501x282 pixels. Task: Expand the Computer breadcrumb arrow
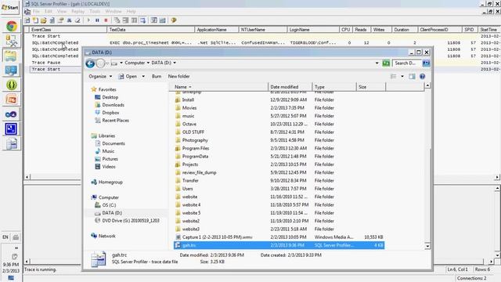point(148,63)
